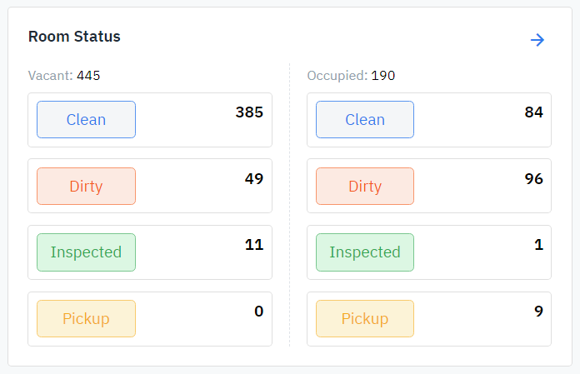Select the Clean button under Vacant
Screen dimensions: 580x374
[x=86, y=119]
